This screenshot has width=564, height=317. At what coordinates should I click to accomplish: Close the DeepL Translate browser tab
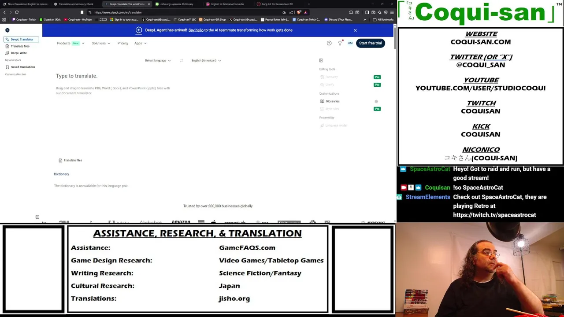[x=148, y=4]
